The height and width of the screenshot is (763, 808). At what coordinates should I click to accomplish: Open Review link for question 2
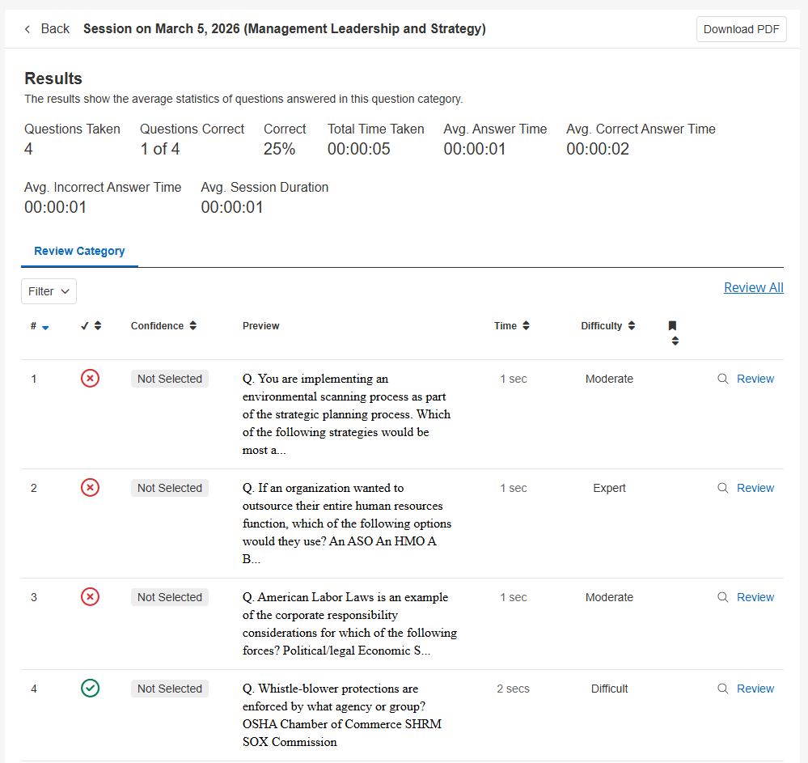(x=755, y=488)
